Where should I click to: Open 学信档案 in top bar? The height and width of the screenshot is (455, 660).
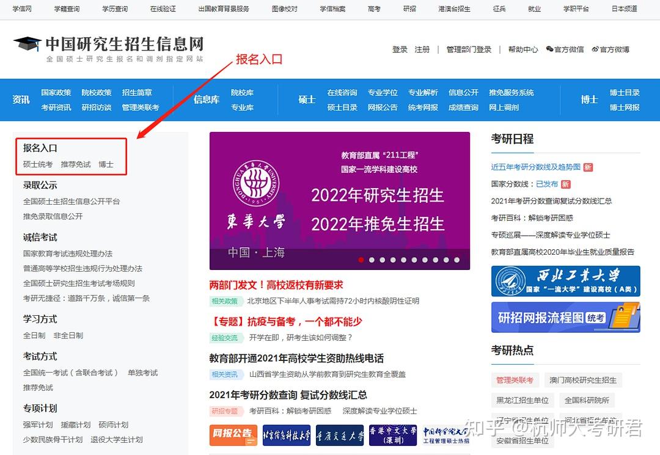332,9
